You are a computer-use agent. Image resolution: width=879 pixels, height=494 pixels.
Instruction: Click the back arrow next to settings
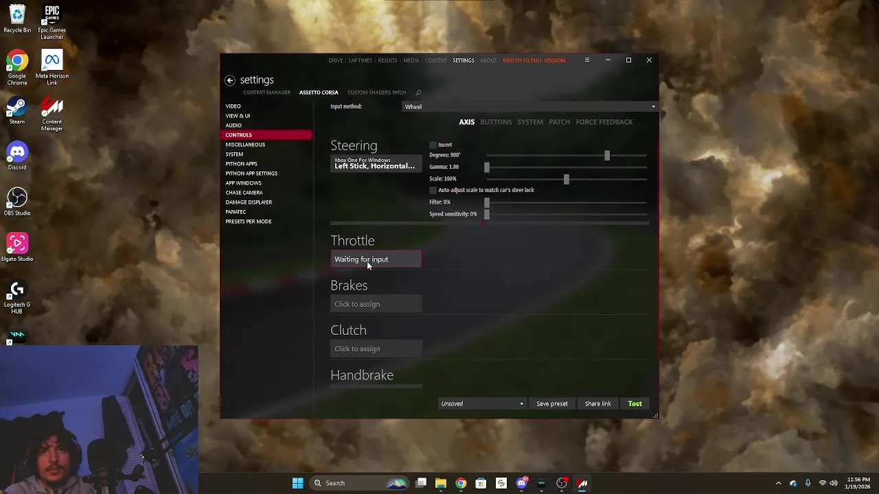click(230, 80)
